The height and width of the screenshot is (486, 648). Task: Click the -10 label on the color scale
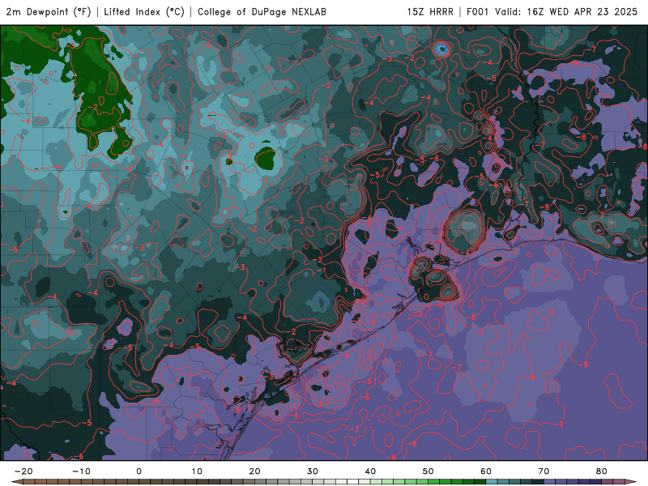tap(81, 471)
